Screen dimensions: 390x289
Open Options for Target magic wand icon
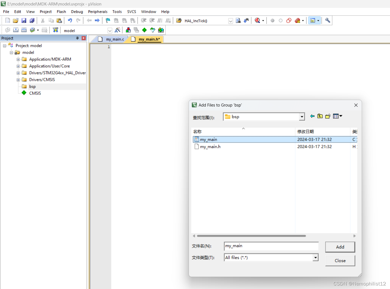click(x=118, y=30)
